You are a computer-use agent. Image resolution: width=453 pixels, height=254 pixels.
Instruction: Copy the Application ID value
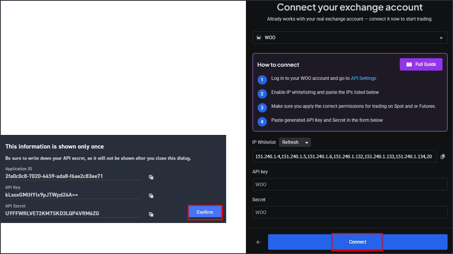[151, 177]
